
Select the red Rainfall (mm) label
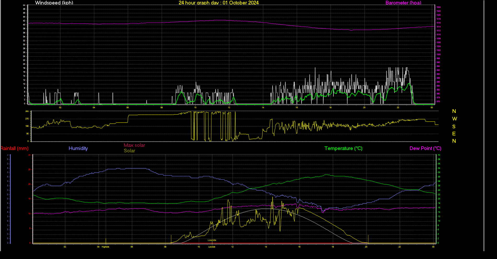tap(14, 148)
